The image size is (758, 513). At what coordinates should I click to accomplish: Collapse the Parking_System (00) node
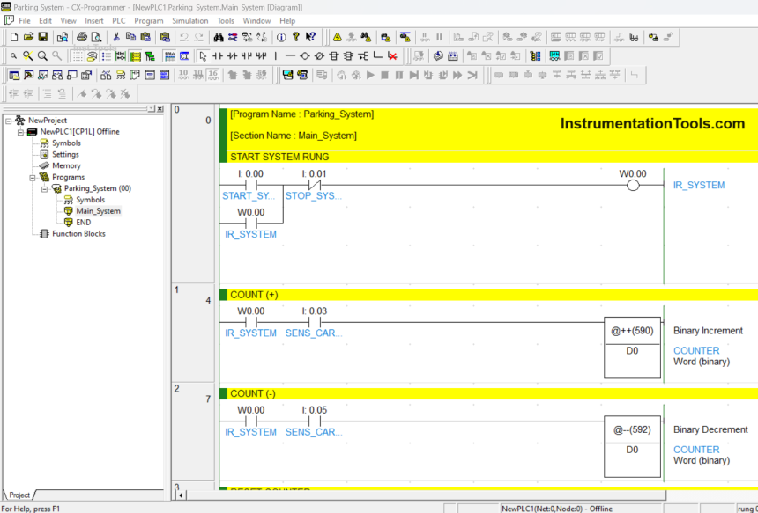pos(44,188)
